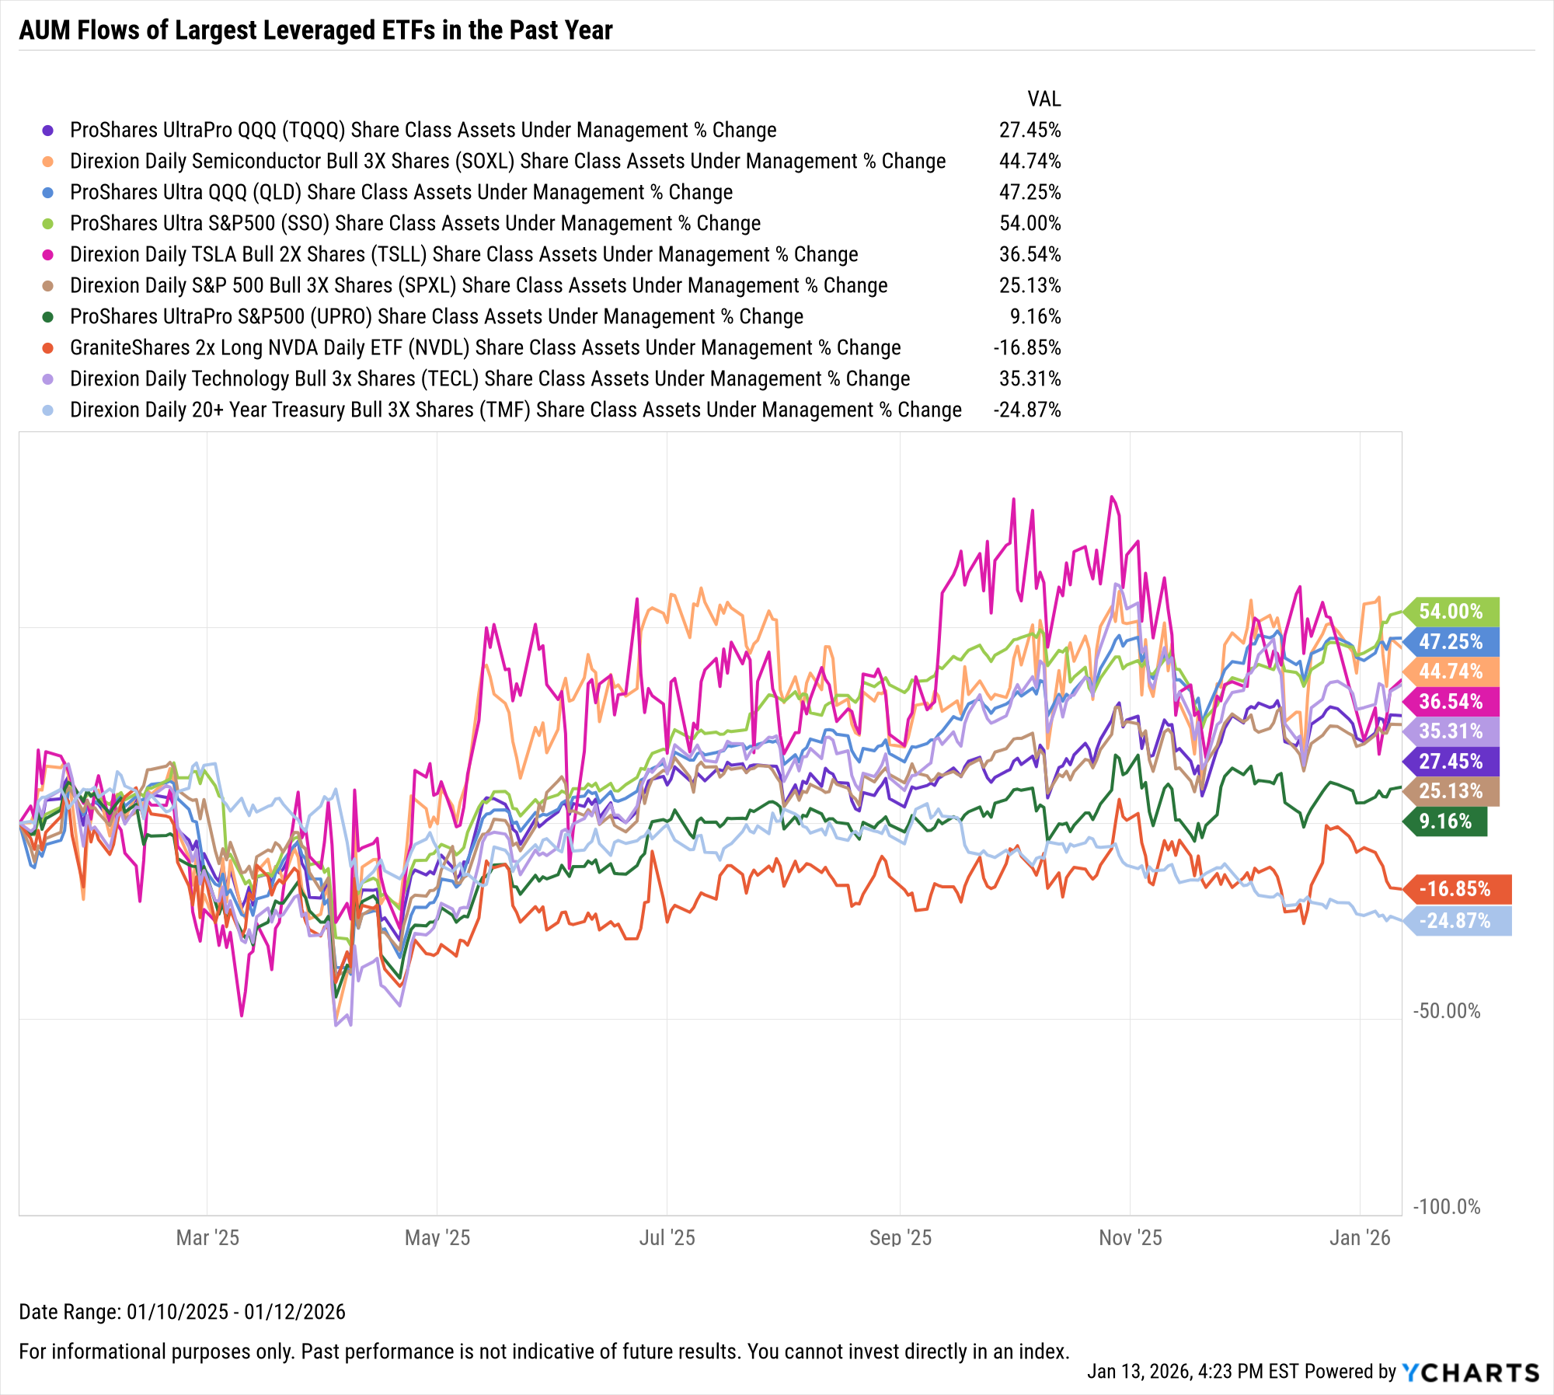Click the chart title about leveraged ETFs
Viewport: 1554px width, 1395px height.
click(x=315, y=30)
